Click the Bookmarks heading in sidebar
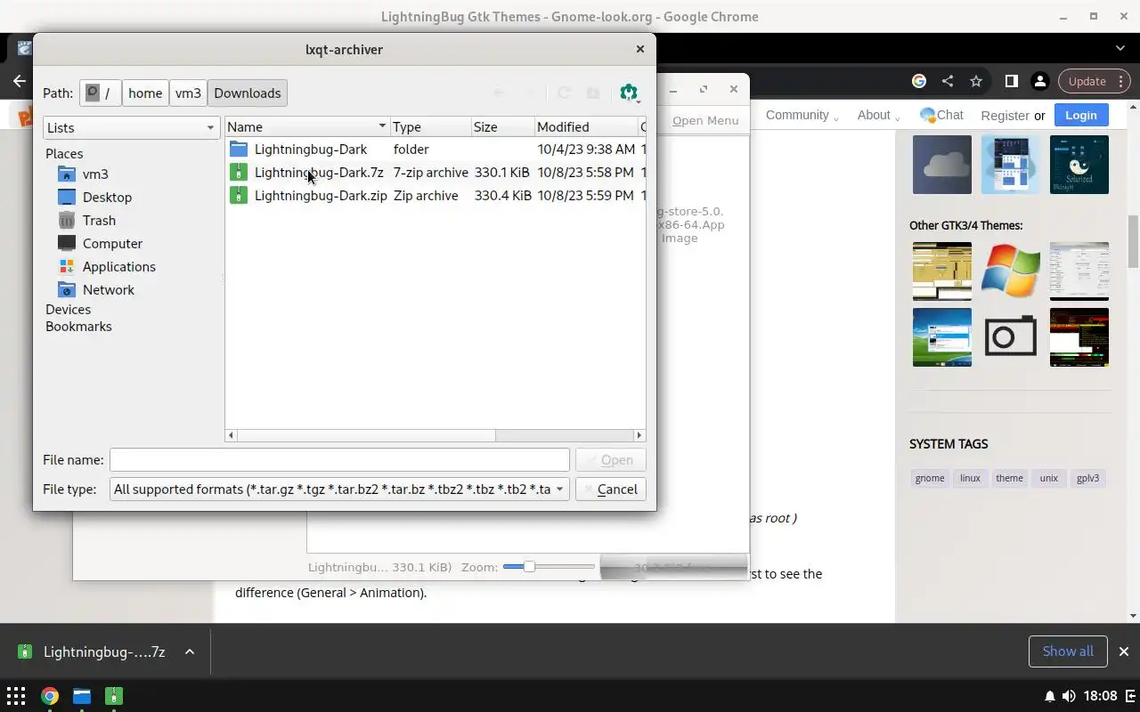Image resolution: width=1140 pixels, height=712 pixels. pyautogui.click(x=78, y=326)
